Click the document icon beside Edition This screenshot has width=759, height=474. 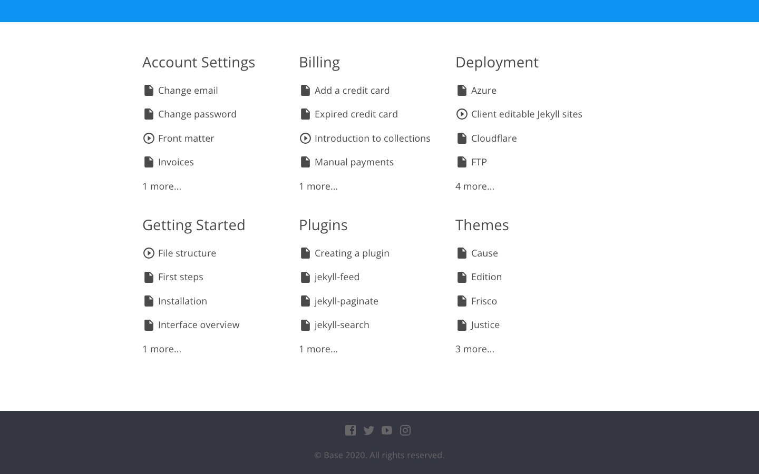pyautogui.click(x=462, y=277)
